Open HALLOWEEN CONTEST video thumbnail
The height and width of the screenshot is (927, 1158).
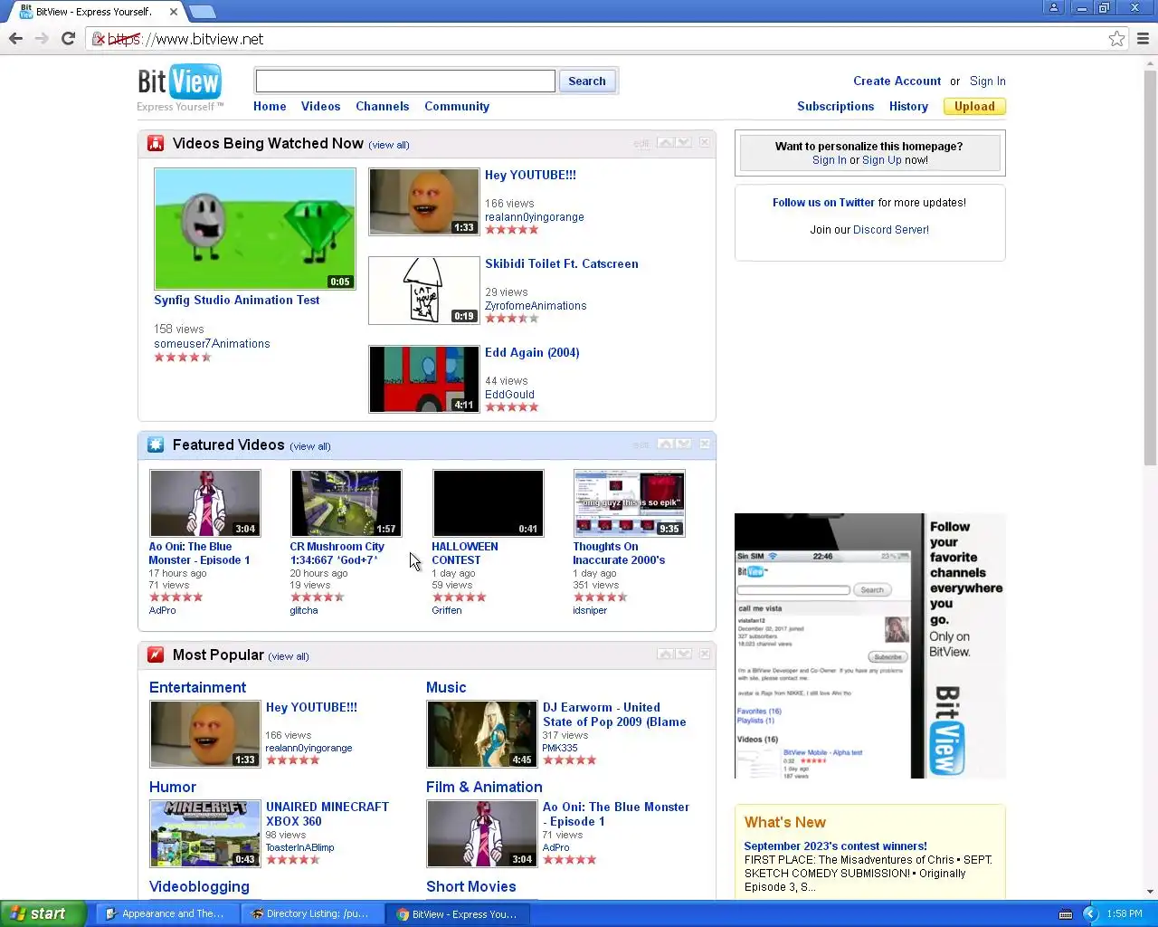pos(488,502)
